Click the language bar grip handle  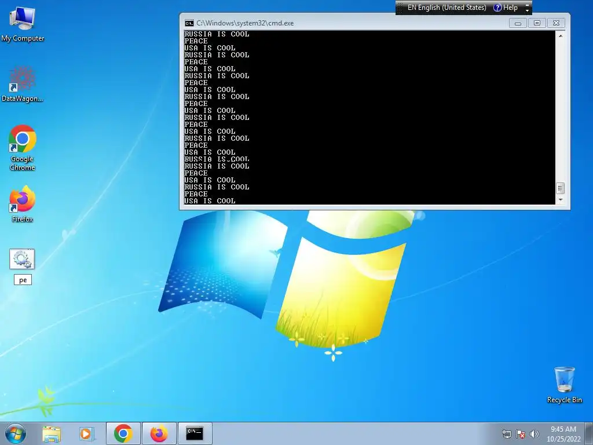tap(400, 8)
